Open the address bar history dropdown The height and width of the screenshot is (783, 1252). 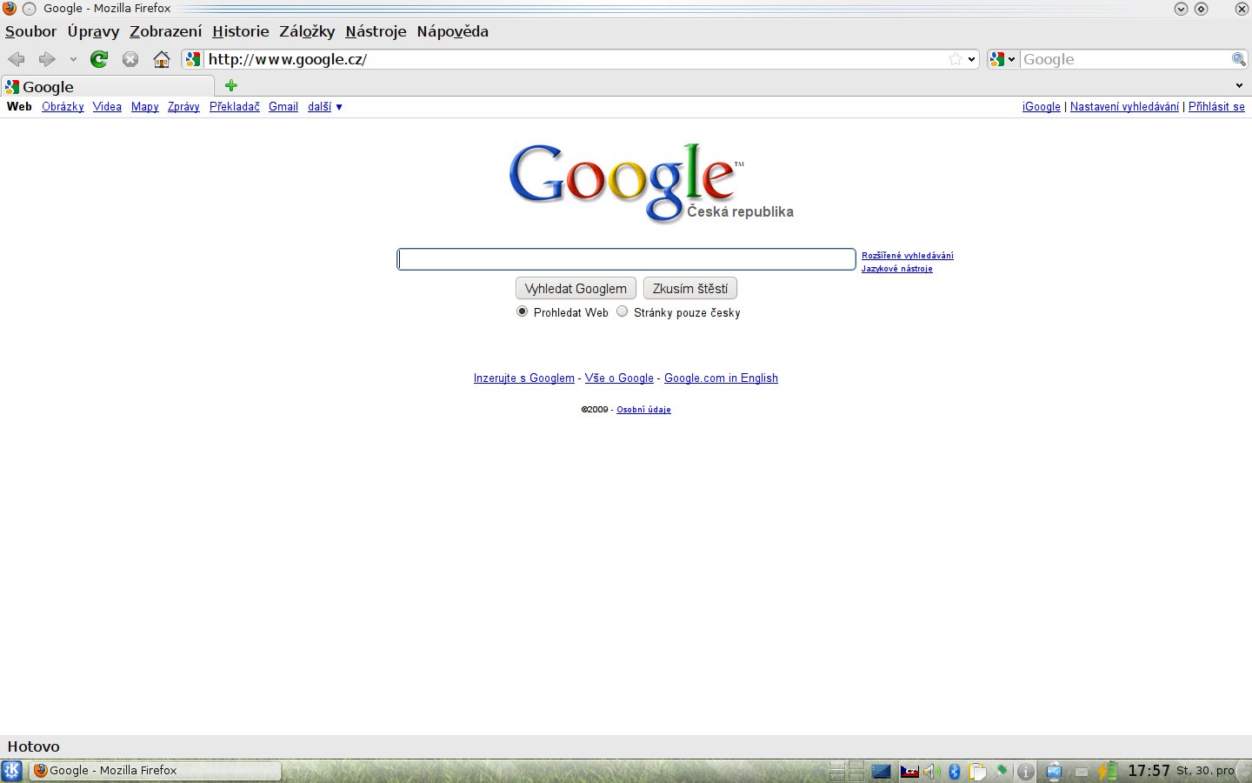click(972, 59)
